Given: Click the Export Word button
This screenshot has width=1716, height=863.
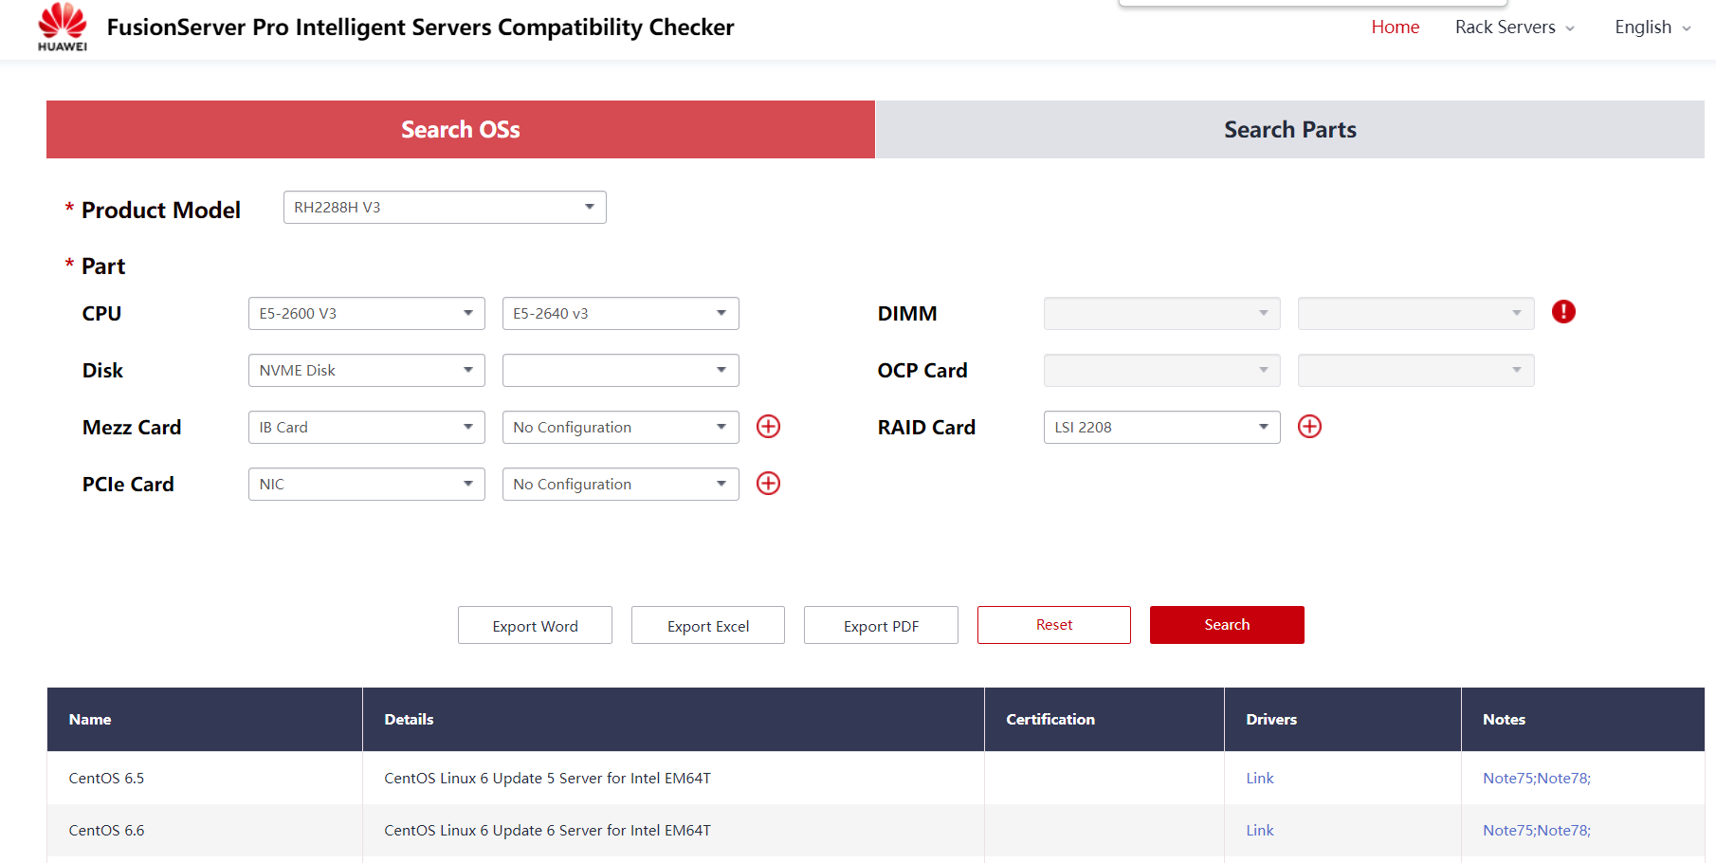Looking at the screenshot, I should (x=535, y=625).
